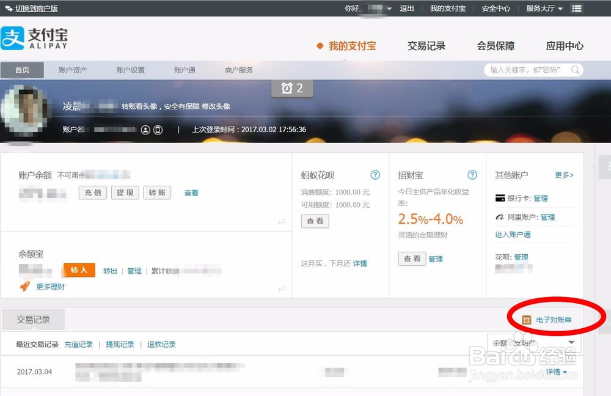Open the 商户服务 sub tab

tap(239, 70)
